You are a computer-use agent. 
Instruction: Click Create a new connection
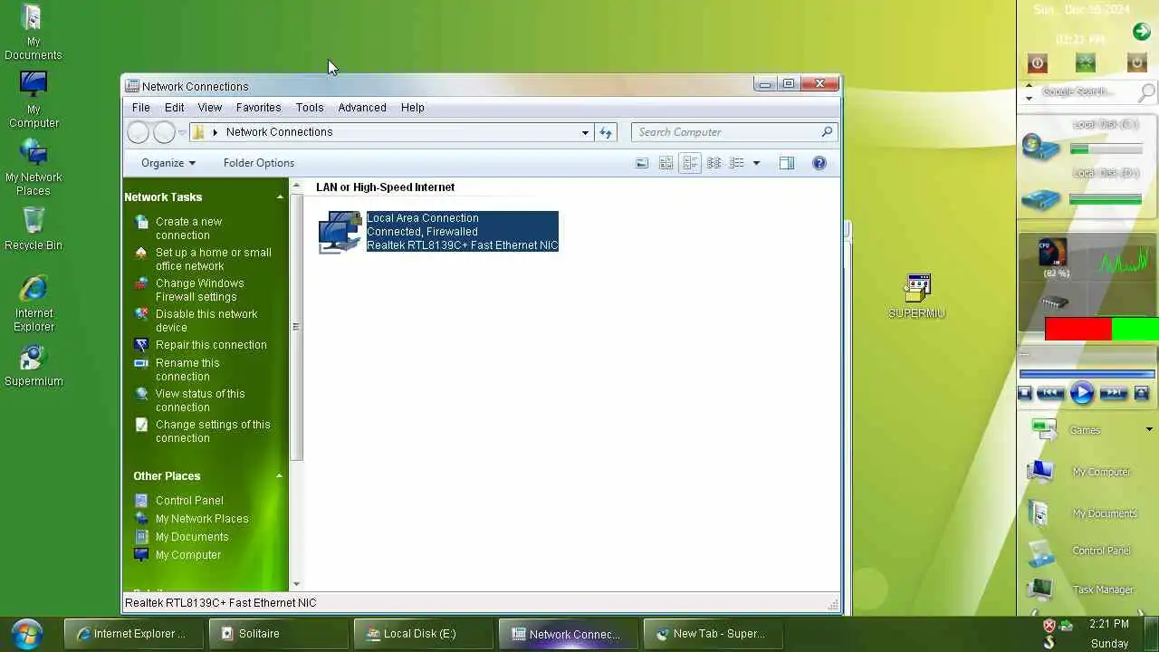(188, 228)
